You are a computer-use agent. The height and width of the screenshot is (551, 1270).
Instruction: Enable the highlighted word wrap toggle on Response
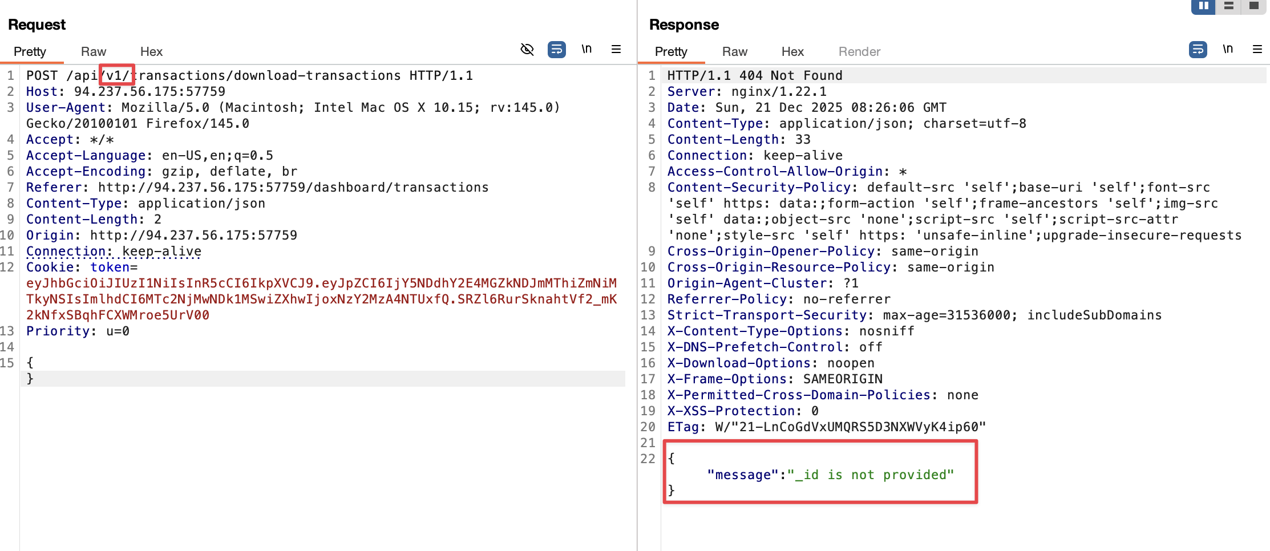tap(1198, 50)
